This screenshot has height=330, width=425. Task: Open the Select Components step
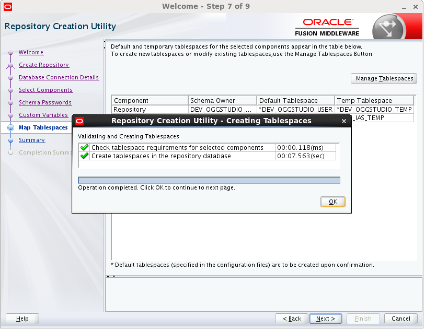pyautogui.click(x=45, y=90)
